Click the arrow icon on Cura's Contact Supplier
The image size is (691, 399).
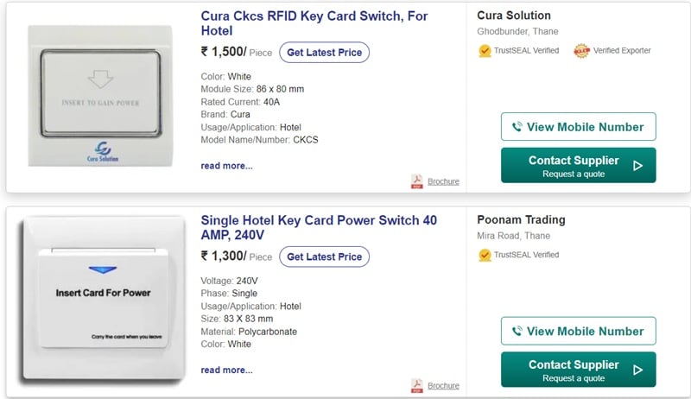[638, 166]
